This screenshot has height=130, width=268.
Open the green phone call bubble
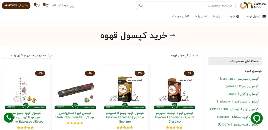(9, 117)
